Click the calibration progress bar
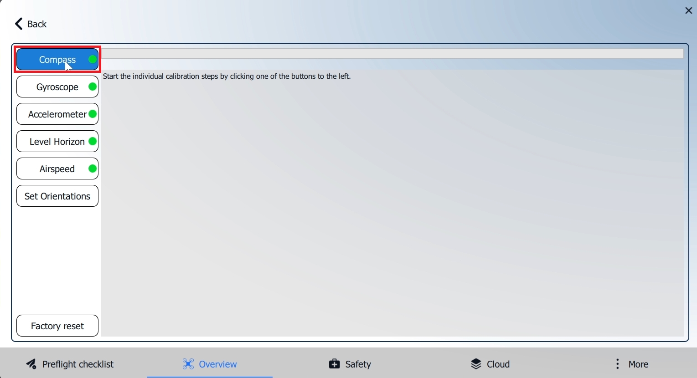 pyautogui.click(x=392, y=54)
